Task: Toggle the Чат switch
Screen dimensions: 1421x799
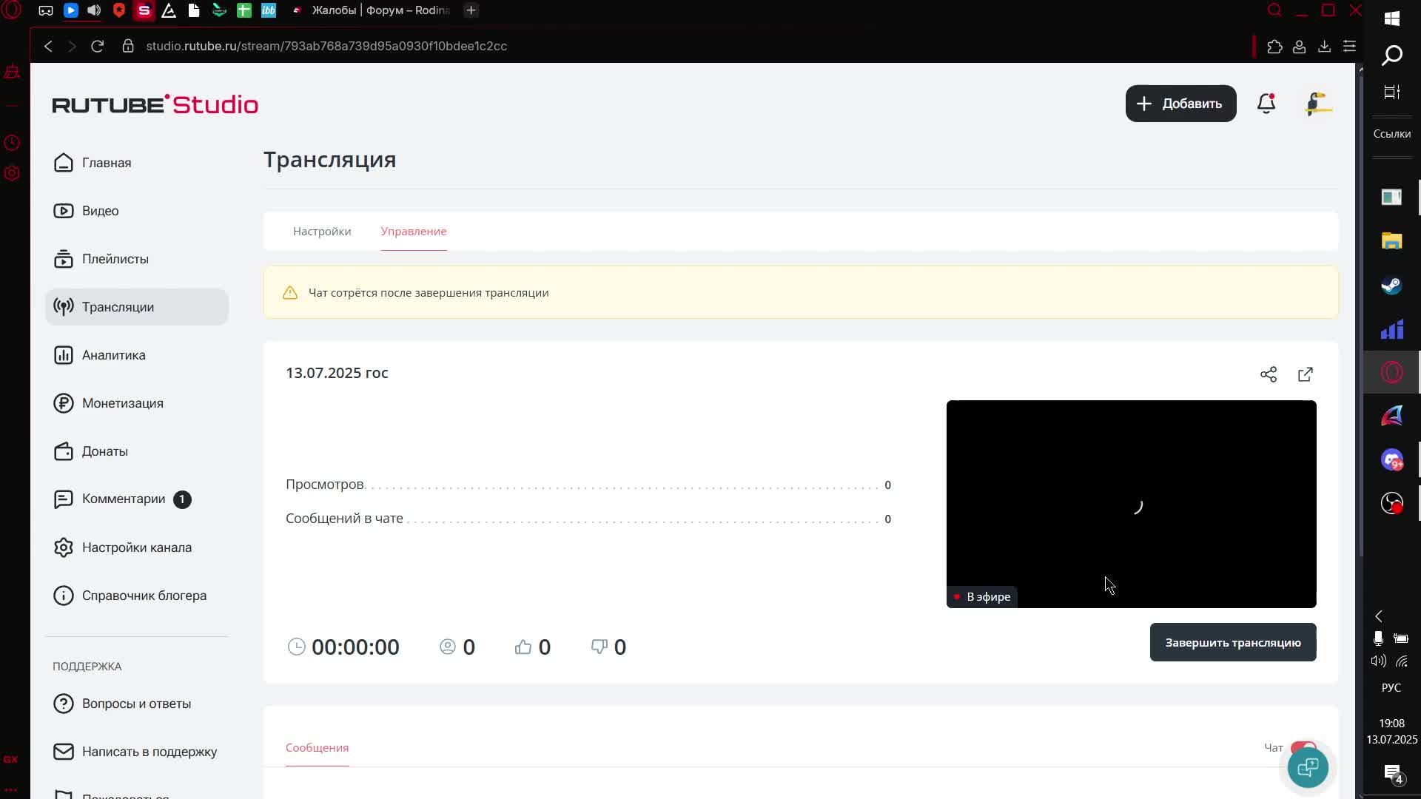Action: (1303, 747)
